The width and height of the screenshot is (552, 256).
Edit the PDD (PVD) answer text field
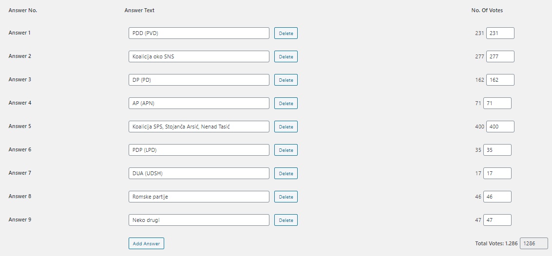point(199,33)
